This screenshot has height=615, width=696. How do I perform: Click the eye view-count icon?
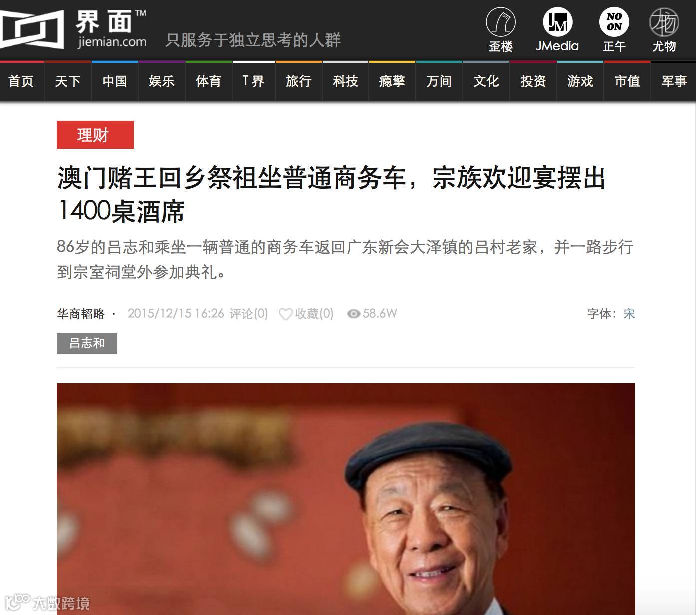coord(353,314)
